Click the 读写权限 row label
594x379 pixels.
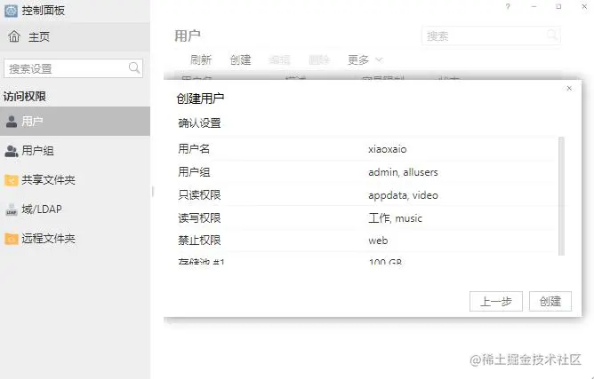pos(199,218)
